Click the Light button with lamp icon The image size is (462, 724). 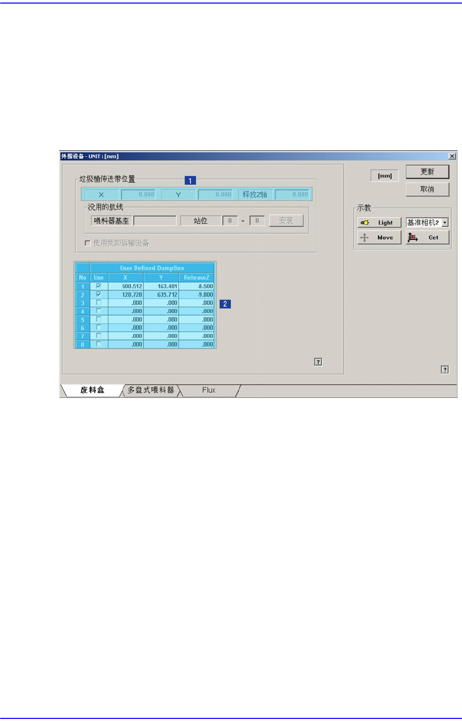click(379, 223)
